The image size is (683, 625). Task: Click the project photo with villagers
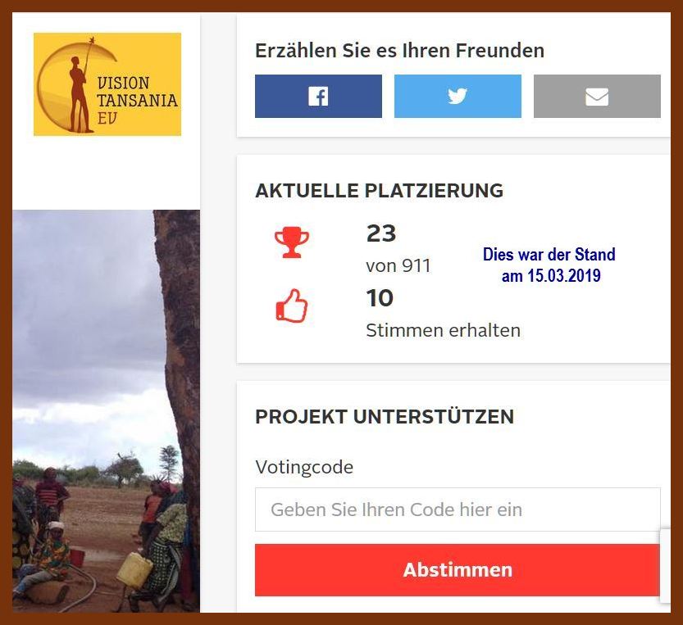[107, 411]
